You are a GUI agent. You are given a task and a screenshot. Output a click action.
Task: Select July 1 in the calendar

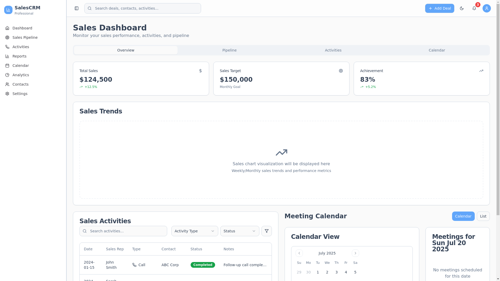click(318, 272)
